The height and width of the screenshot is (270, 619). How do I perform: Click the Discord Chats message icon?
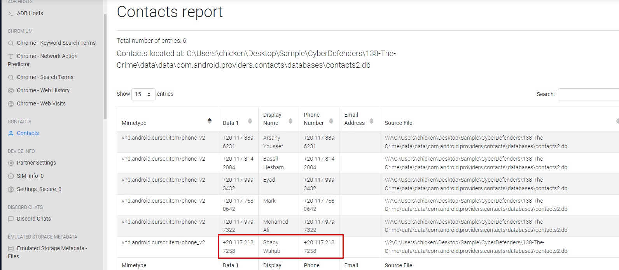[x=11, y=219]
